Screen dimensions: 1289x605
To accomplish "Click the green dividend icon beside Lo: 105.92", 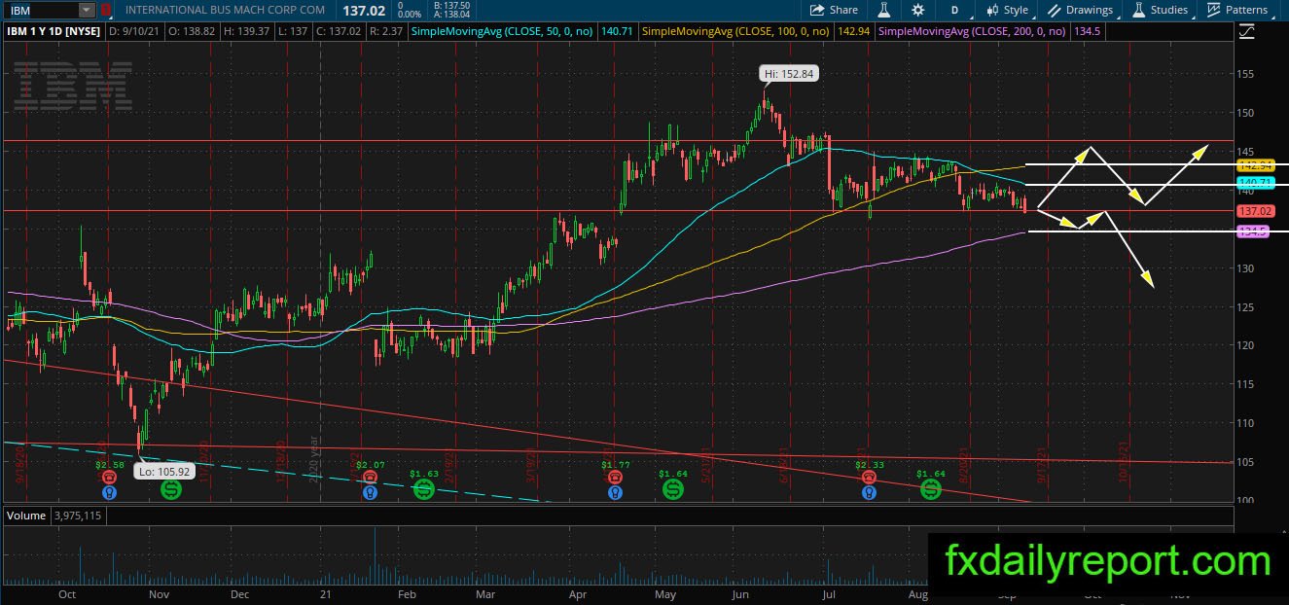I will 171,489.
